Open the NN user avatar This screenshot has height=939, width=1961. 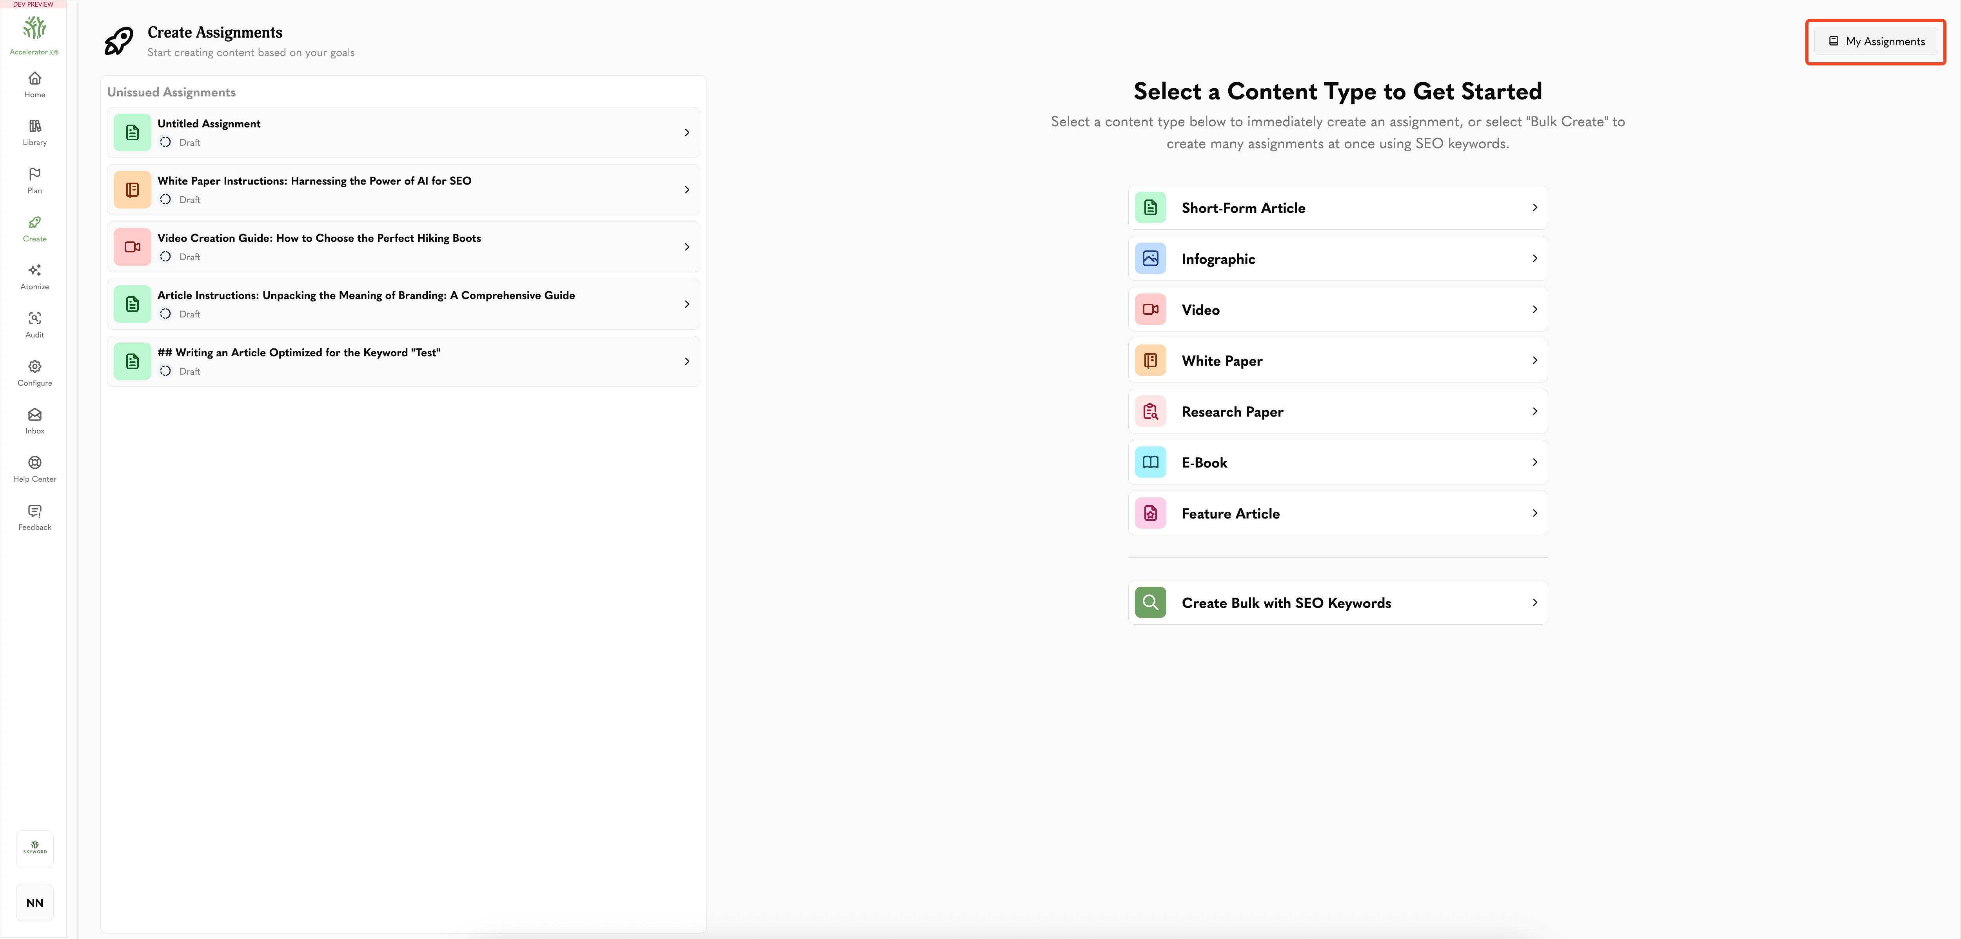click(x=35, y=903)
